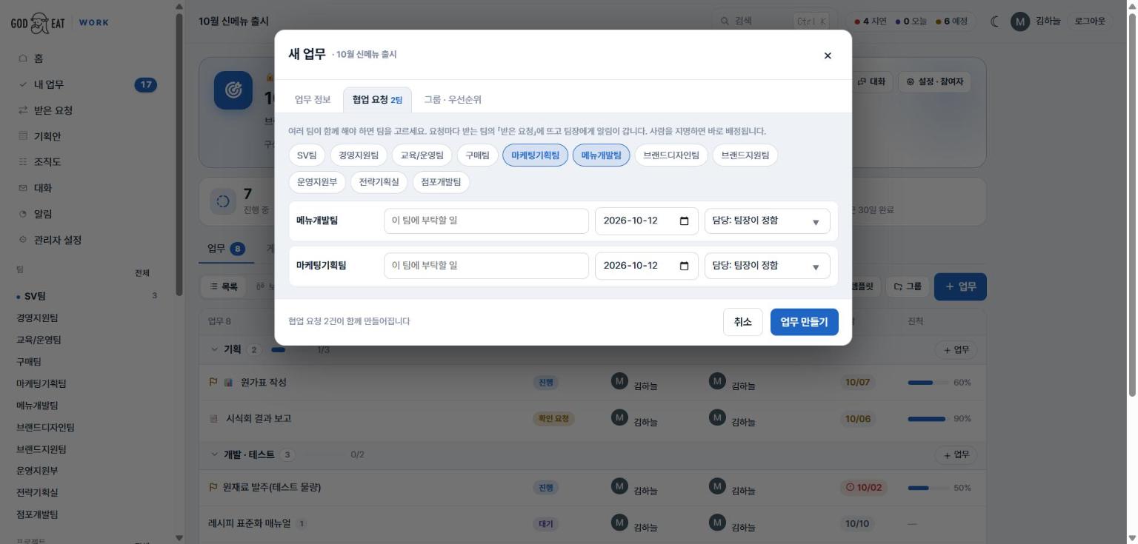Click the 취소 button
1138x544 pixels.
(x=742, y=322)
